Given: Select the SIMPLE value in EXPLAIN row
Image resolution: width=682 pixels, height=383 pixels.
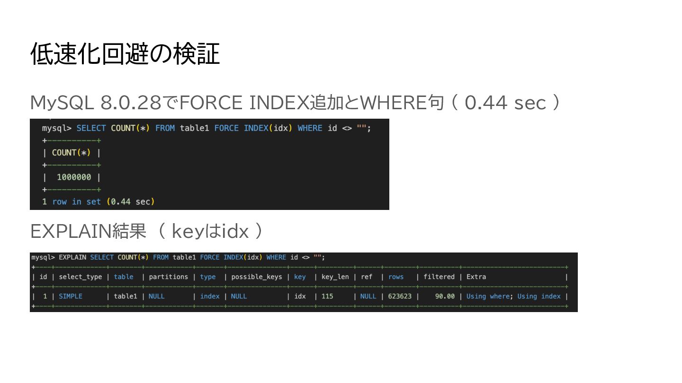Looking at the screenshot, I should [x=71, y=296].
